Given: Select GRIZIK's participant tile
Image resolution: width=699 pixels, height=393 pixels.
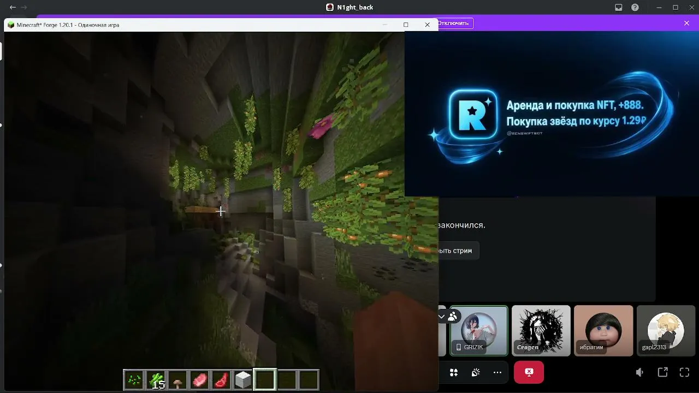Looking at the screenshot, I should tap(479, 330).
